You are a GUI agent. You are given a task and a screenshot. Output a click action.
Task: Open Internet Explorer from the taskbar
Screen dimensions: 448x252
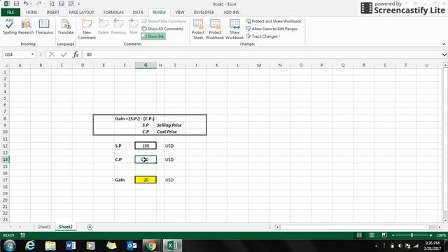(x=29, y=246)
